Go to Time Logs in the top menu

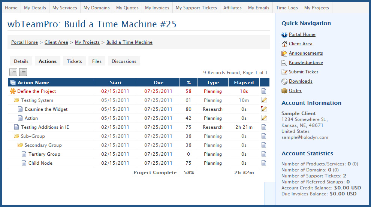[287, 7]
